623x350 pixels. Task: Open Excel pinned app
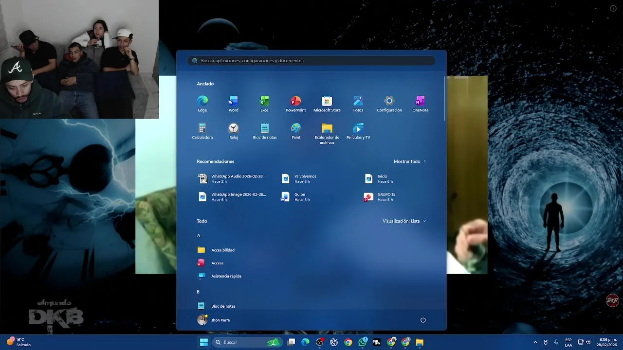click(265, 104)
